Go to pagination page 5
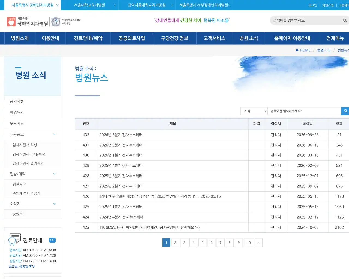 click(202, 242)
